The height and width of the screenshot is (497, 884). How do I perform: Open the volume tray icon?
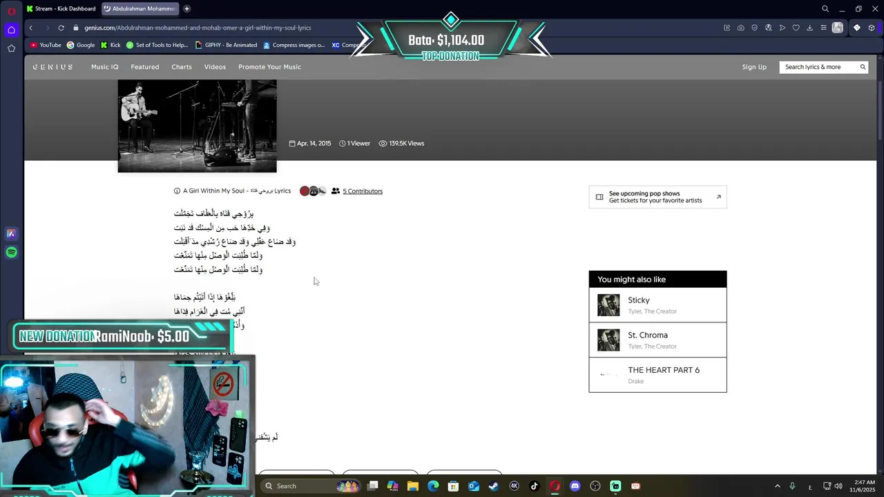point(838,486)
